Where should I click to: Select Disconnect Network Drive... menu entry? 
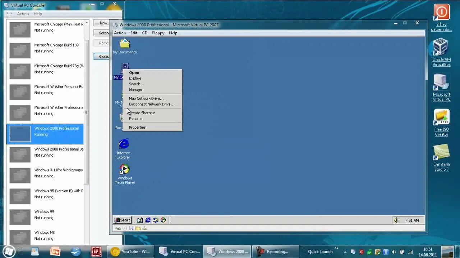pyautogui.click(x=152, y=104)
